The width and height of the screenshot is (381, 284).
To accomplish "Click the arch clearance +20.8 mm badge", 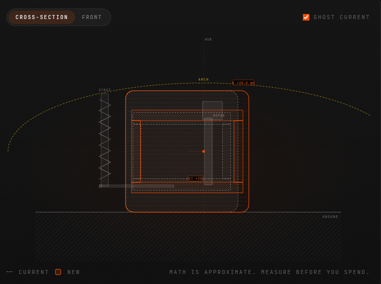I will tap(243, 83).
